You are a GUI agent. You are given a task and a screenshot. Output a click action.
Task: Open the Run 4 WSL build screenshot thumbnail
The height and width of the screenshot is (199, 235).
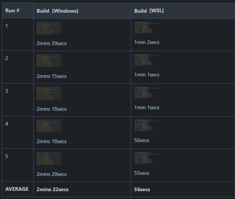[x=146, y=126]
